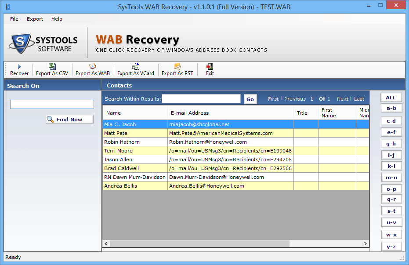Click the miajacob@sbcglobal.net email cell
The width and height of the screenshot is (409, 265).
231,124
